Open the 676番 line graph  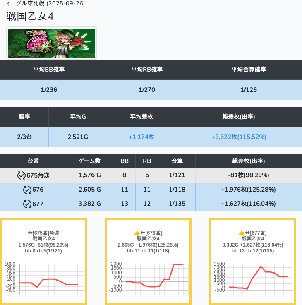point(148,277)
